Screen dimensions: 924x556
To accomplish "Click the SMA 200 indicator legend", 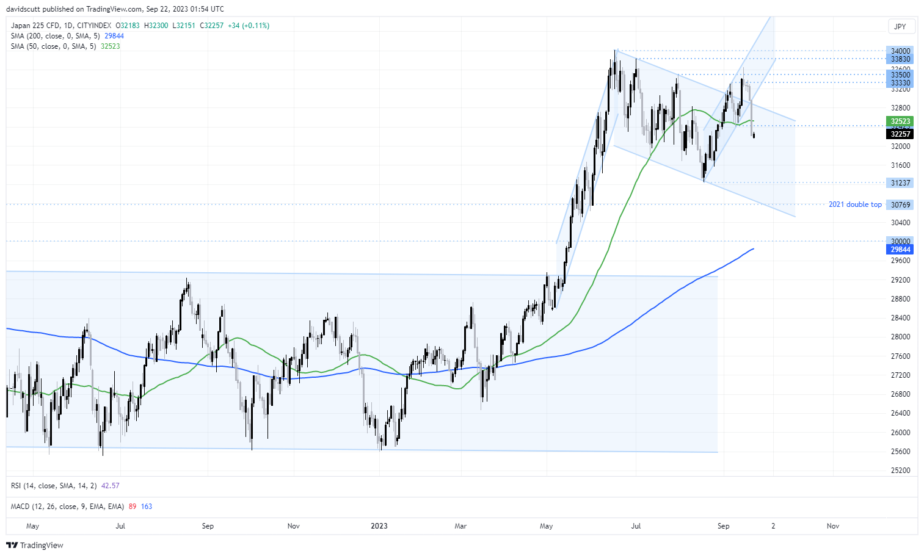I will click(x=67, y=36).
